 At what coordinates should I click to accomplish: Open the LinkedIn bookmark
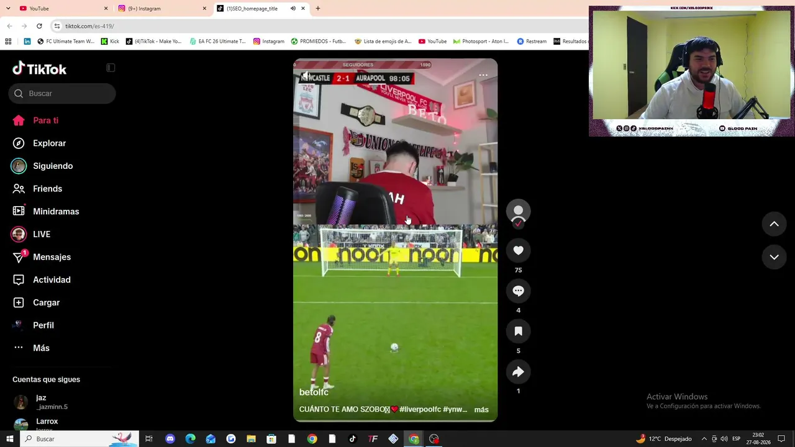tap(27, 42)
